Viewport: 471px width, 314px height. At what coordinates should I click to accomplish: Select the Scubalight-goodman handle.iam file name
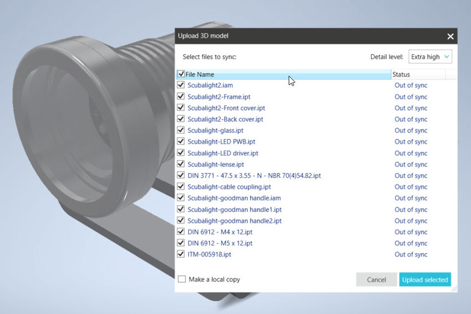click(234, 198)
